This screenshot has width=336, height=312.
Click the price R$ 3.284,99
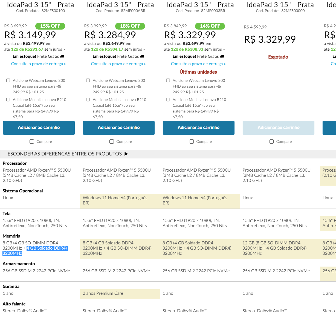pos(110,35)
